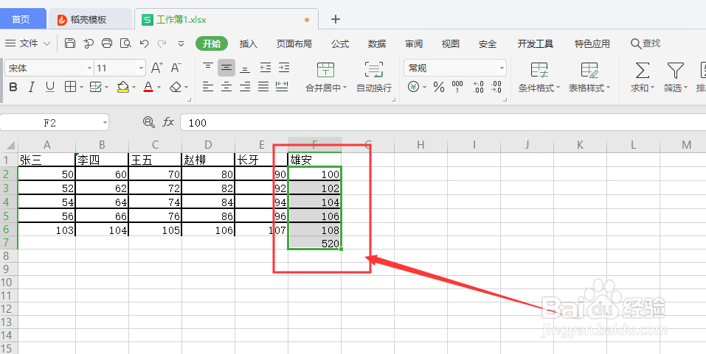Apply thousands separator style

pyautogui.click(x=457, y=87)
